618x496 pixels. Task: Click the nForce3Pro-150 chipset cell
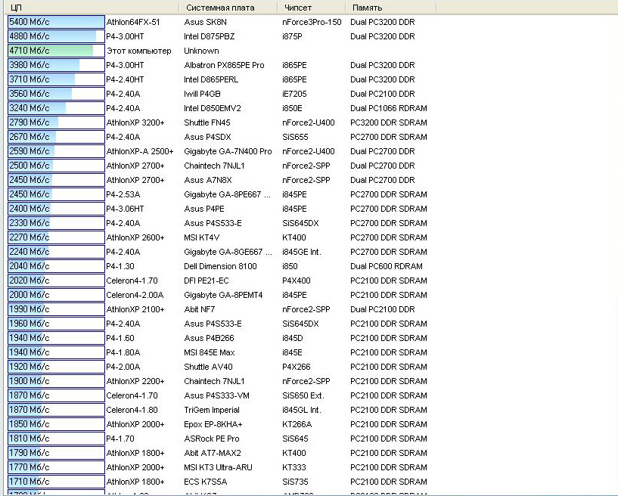pyautogui.click(x=312, y=22)
